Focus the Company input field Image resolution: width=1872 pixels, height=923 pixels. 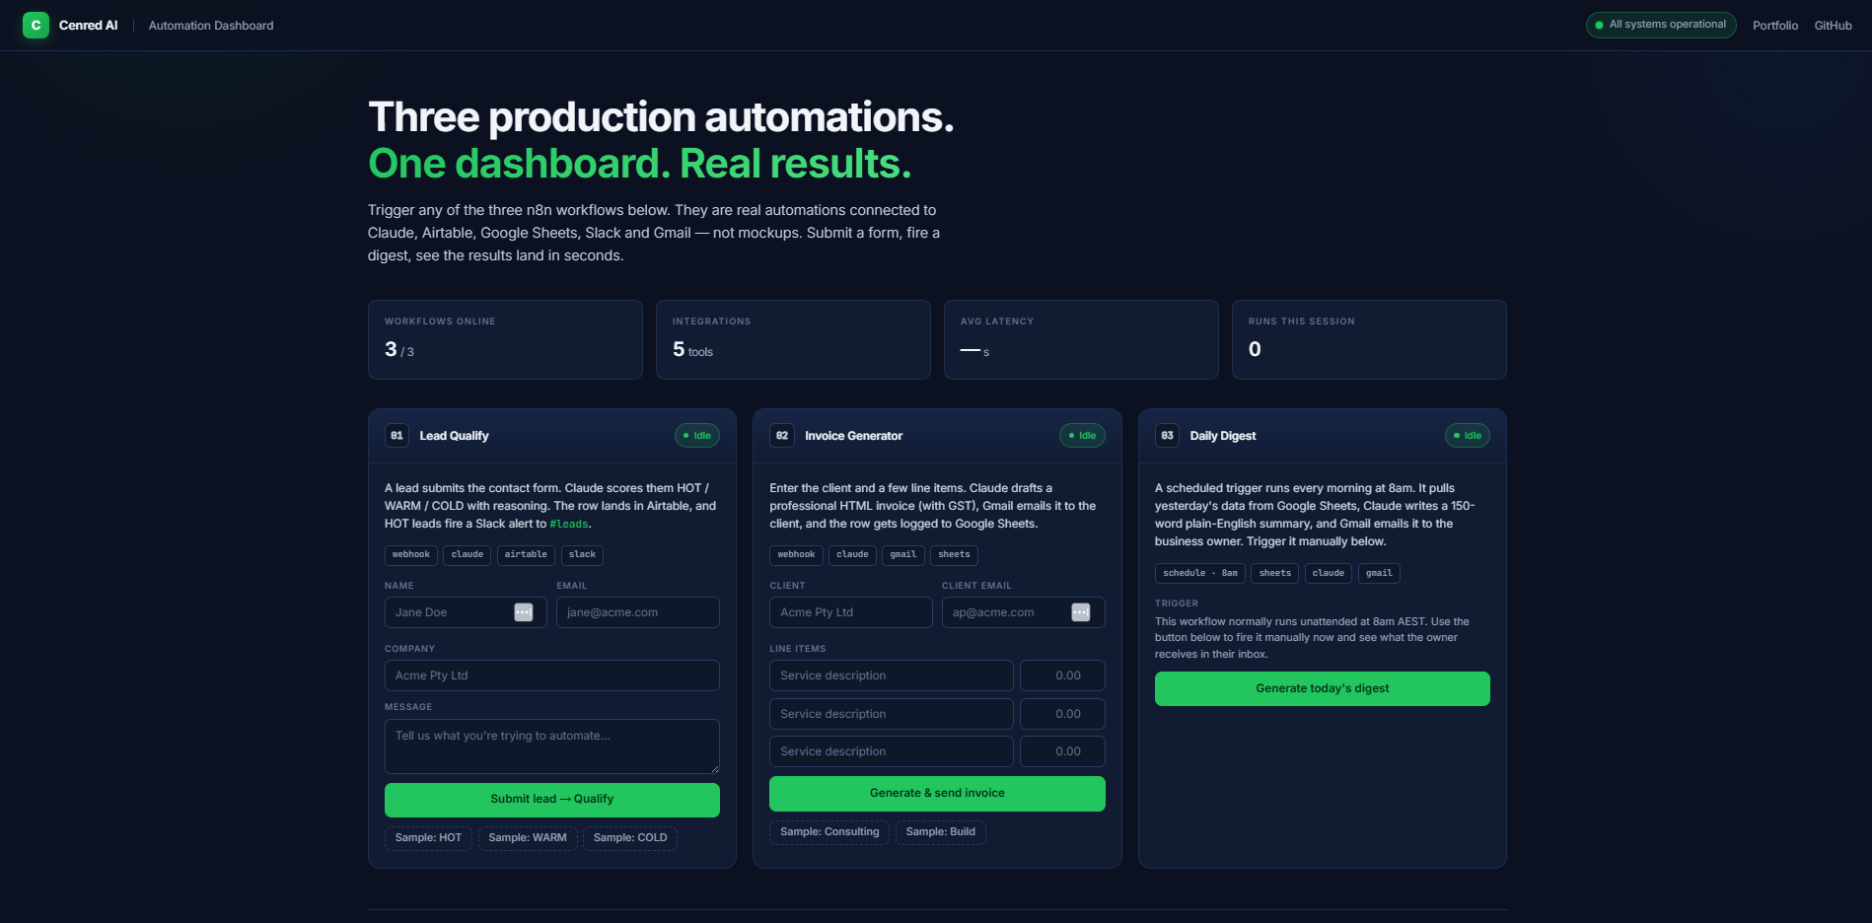tap(552, 675)
